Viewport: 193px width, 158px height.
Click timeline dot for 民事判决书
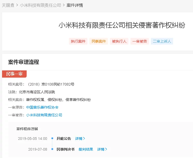[x=52, y=149]
